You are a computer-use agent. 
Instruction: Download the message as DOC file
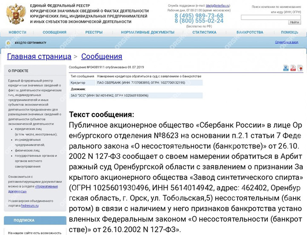pos(286,68)
